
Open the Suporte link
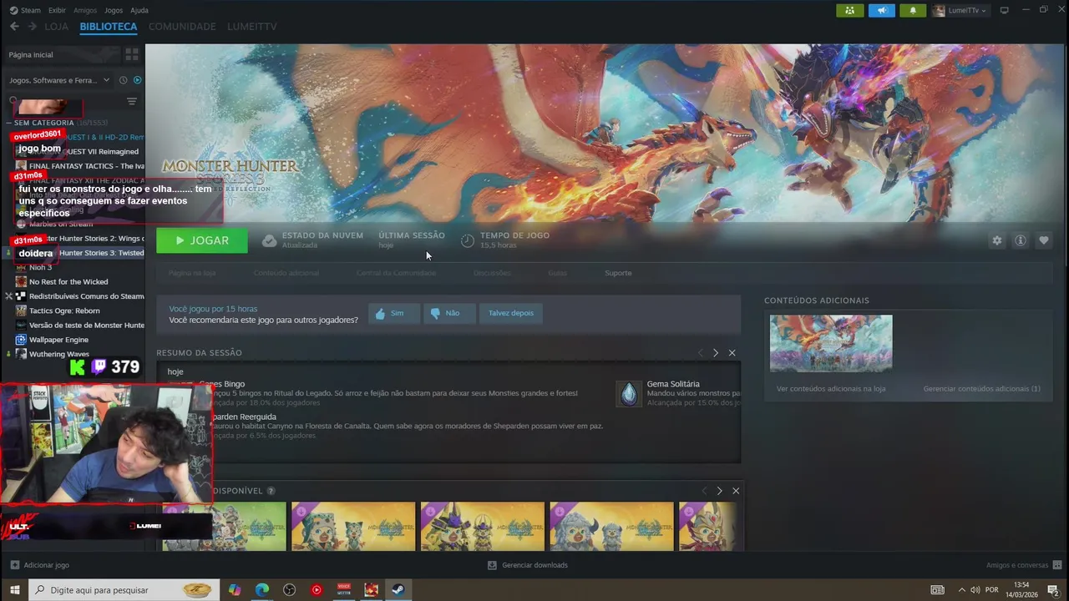coord(618,273)
